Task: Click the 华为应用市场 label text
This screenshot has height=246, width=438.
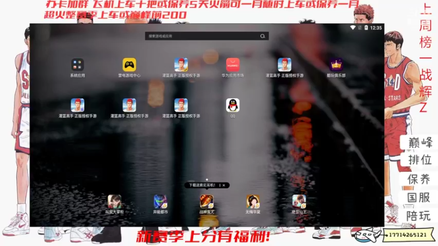Action: coord(233,75)
